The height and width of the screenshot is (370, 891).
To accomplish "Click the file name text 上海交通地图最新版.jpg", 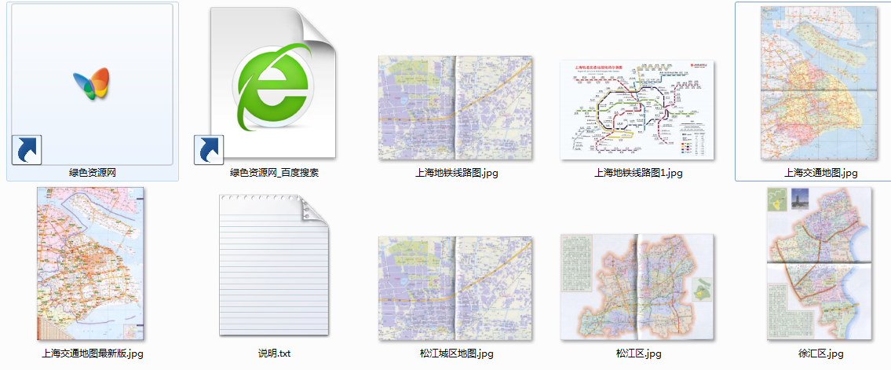I will click(92, 354).
